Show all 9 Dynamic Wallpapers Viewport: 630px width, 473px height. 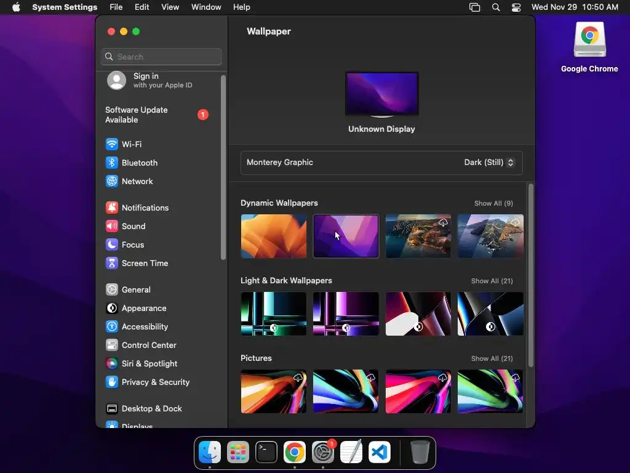[493, 203]
